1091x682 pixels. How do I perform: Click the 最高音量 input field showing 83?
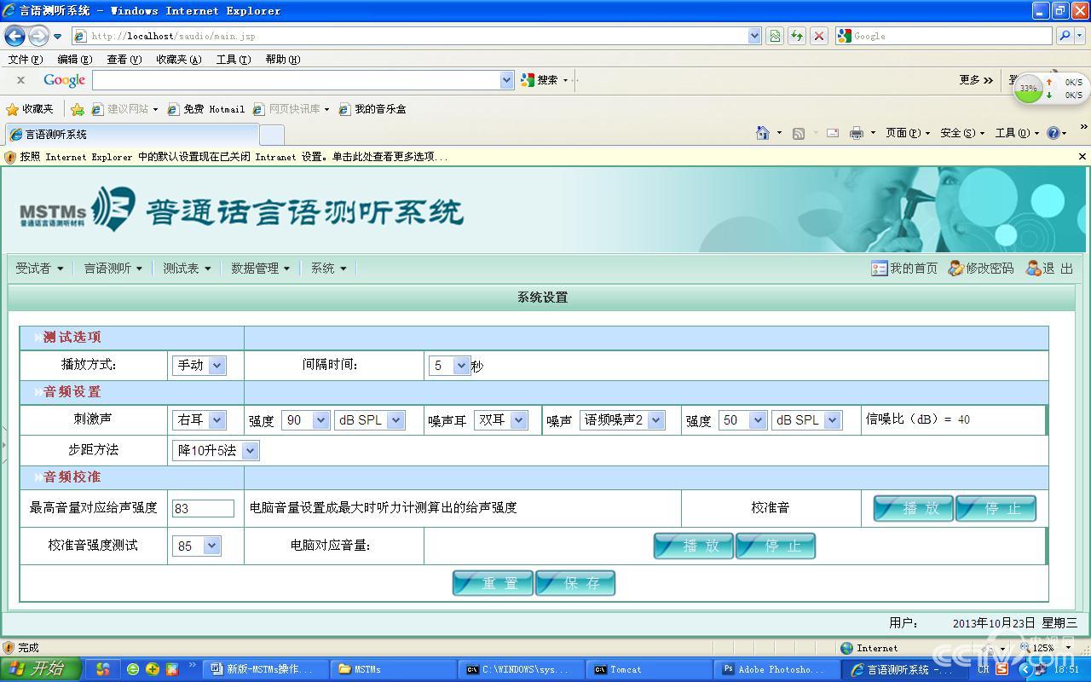pos(203,507)
